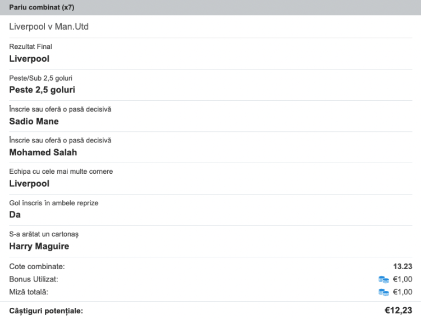Select Liverpool under most corners market
This screenshot has width=421, height=319.
click(29, 183)
